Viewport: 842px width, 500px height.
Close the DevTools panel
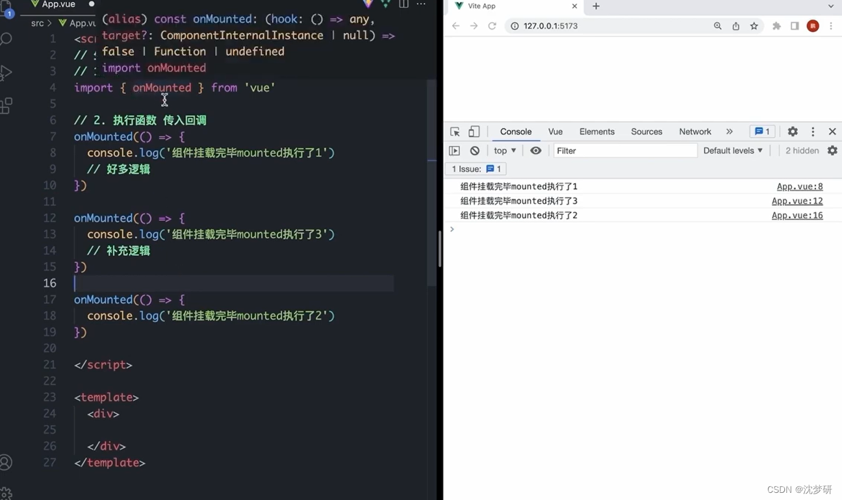tap(832, 131)
